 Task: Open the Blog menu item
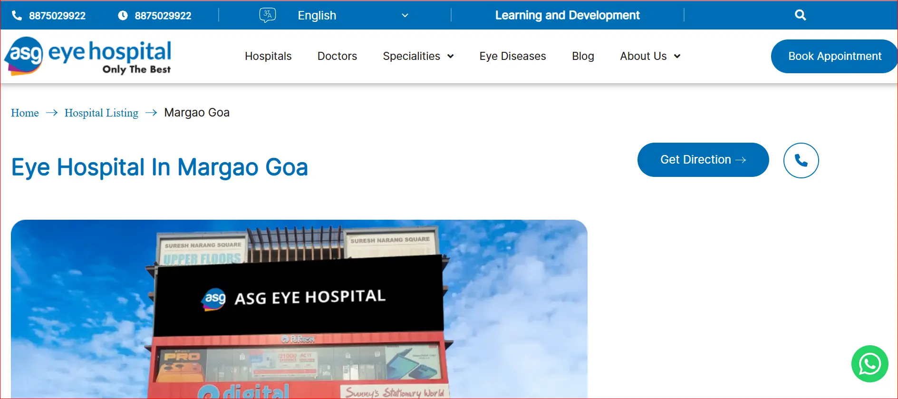tap(583, 56)
